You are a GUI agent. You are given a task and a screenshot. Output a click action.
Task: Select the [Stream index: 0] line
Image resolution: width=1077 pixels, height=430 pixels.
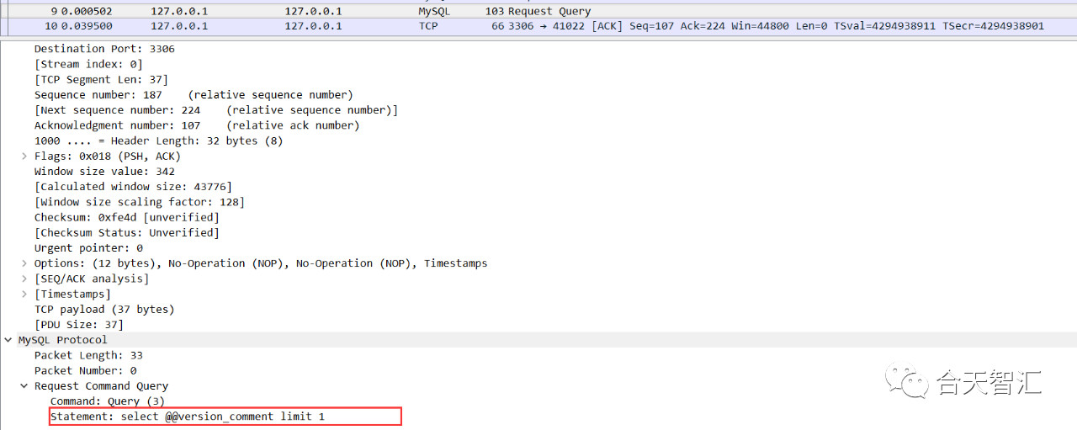[x=88, y=64]
